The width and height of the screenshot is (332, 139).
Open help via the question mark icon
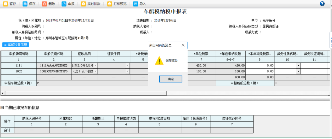point(322,4)
